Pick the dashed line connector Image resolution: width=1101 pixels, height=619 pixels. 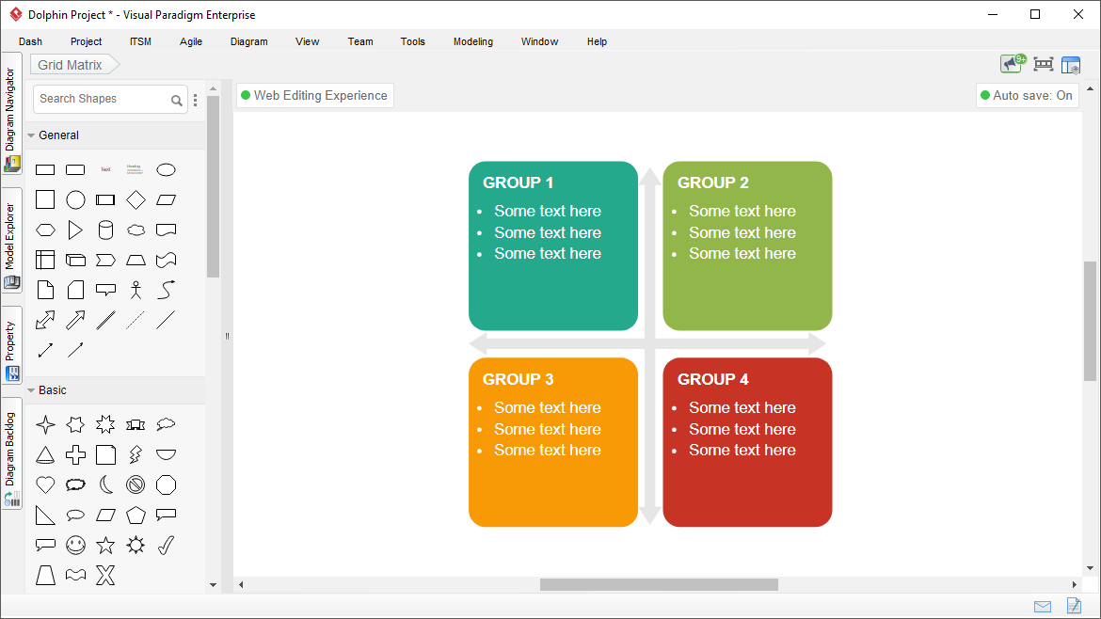coord(136,320)
